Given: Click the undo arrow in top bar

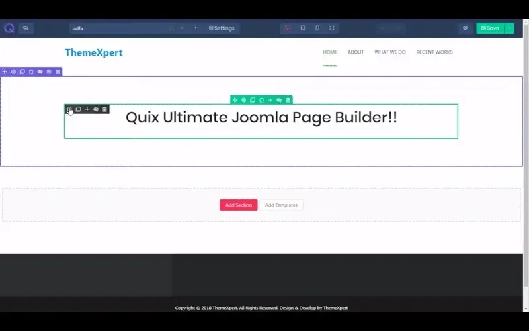Looking at the screenshot, I should [382, 28].
